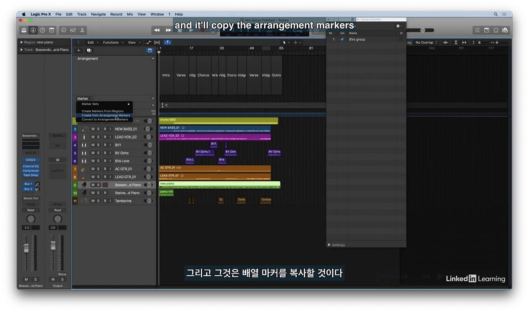The width and height of the screenshot is (529, 312).
Task: Toggle the on/off switch for BVs Love track
Action: tap(148, 161)
